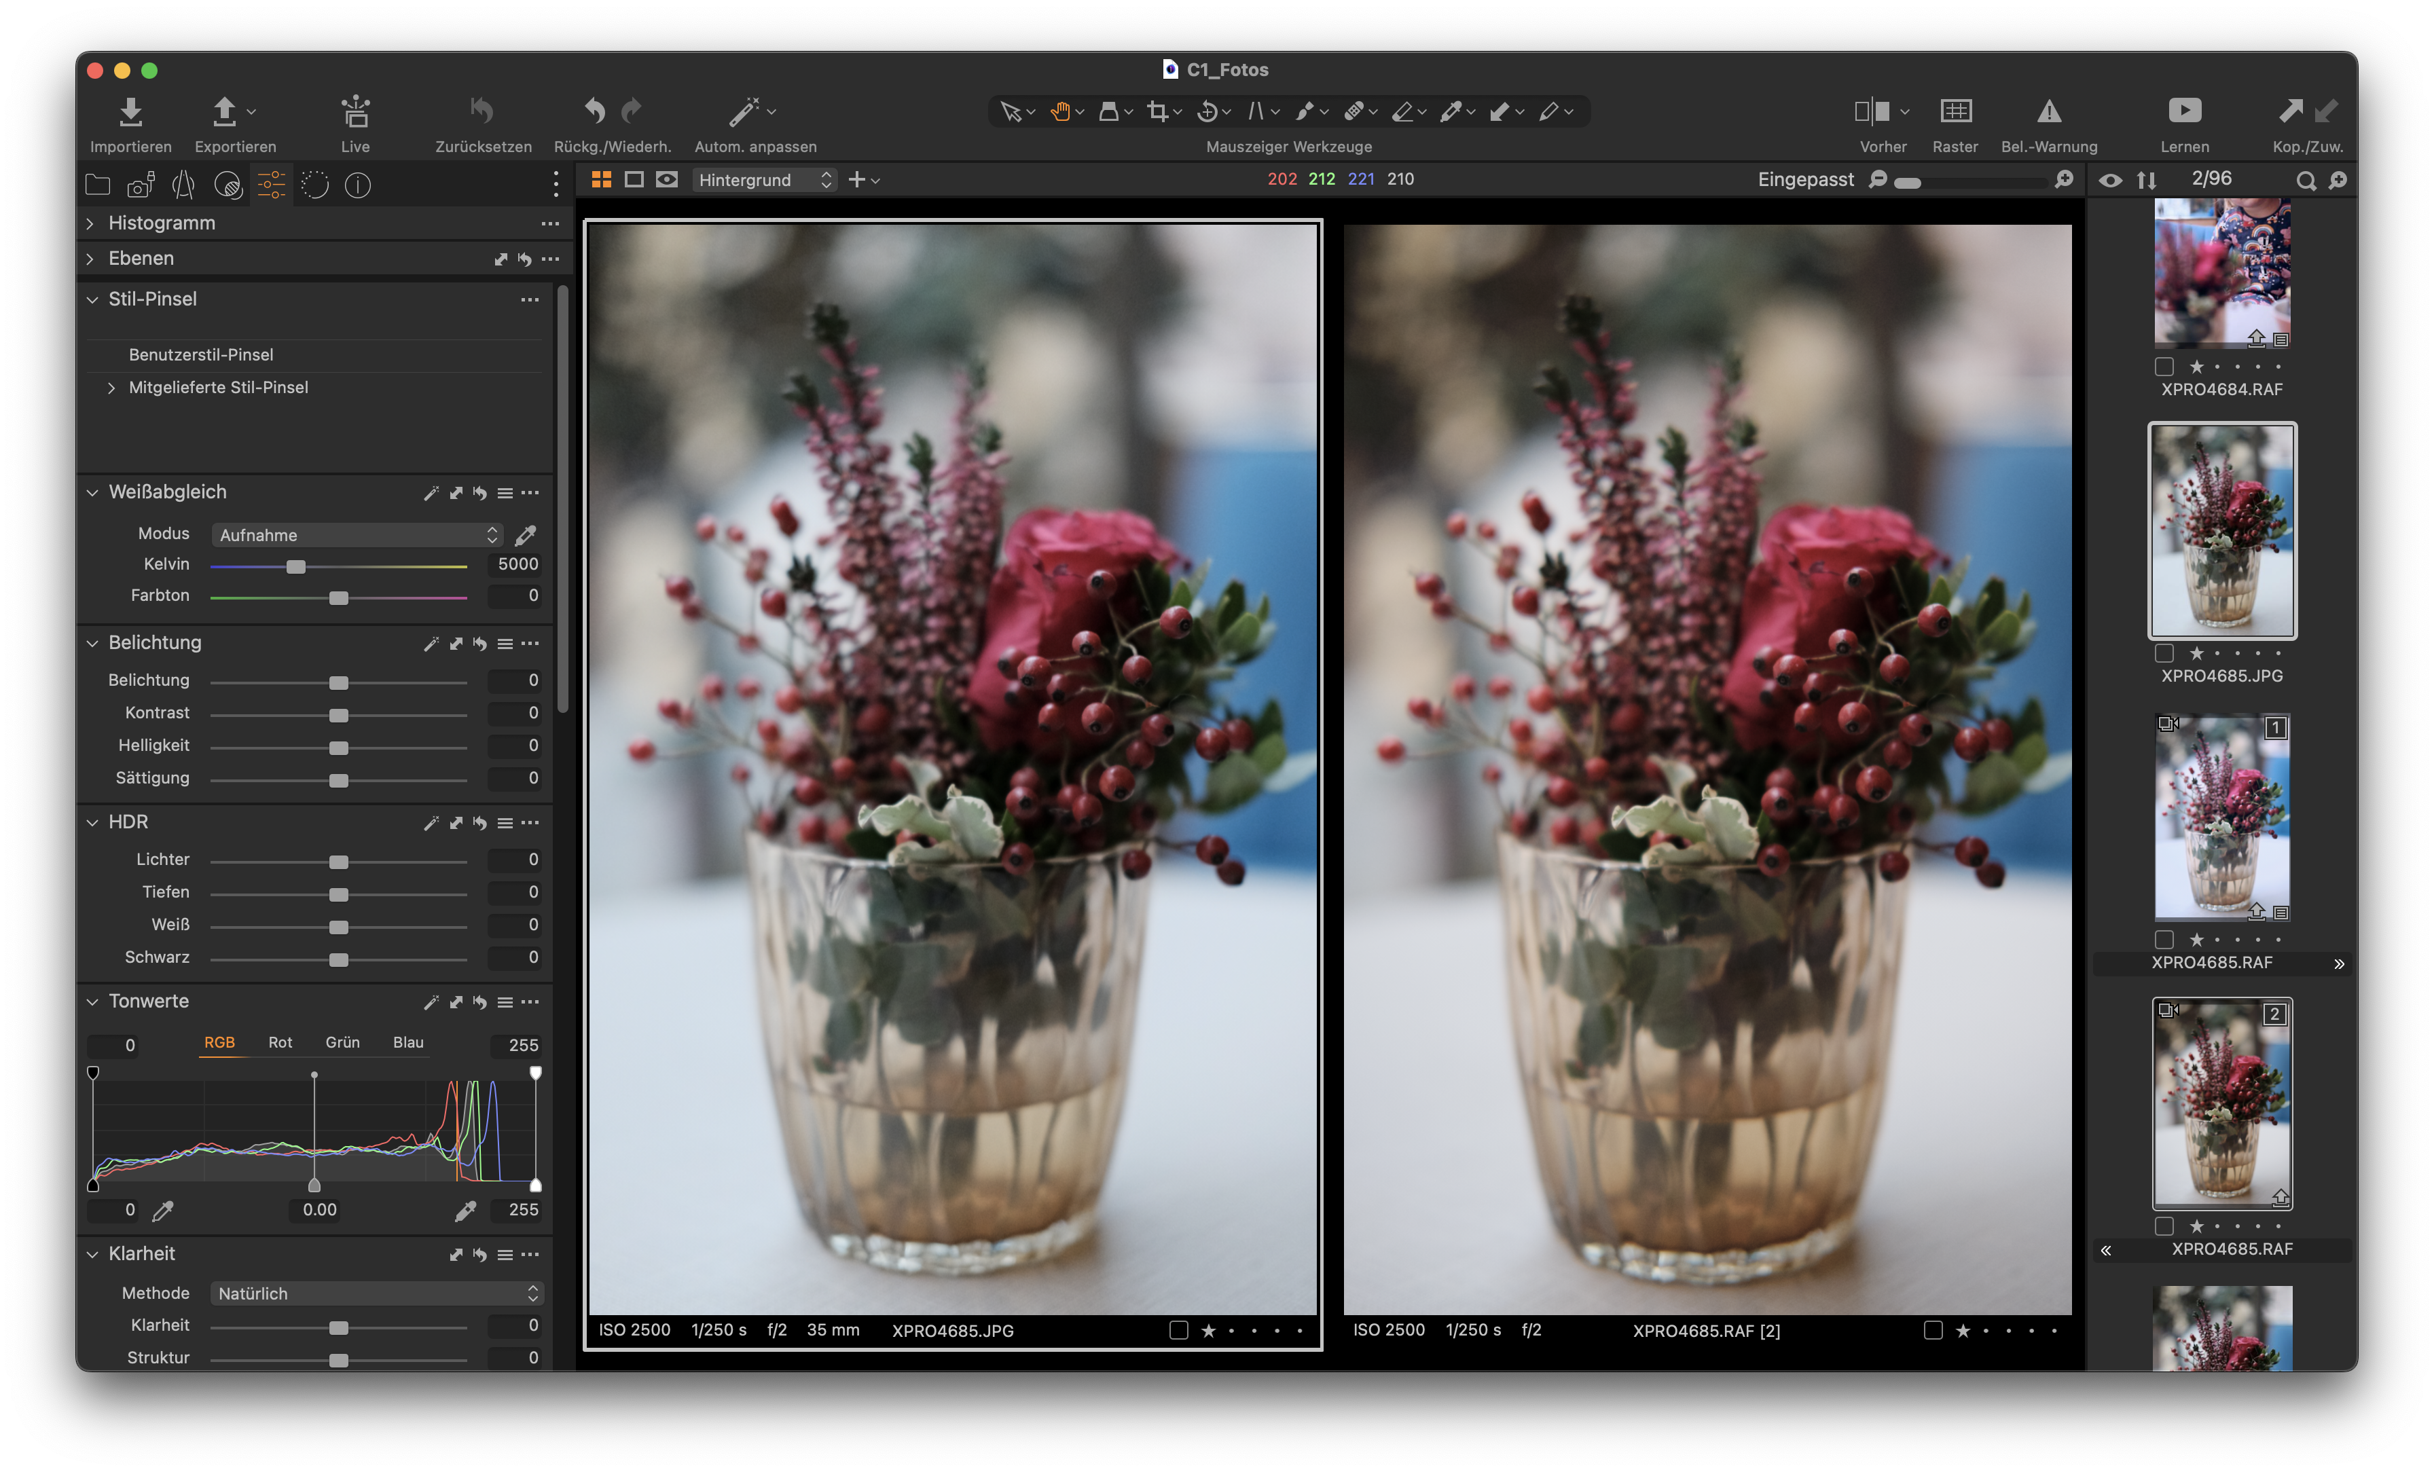The width and height of the screenshot is (2434, 1472).
Task: Click the Importieren icon
Action: pos(130,111)
